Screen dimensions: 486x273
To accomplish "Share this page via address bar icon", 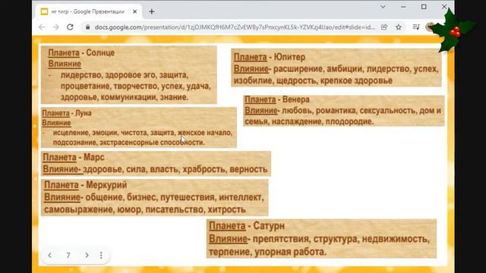I will (384, 27).
